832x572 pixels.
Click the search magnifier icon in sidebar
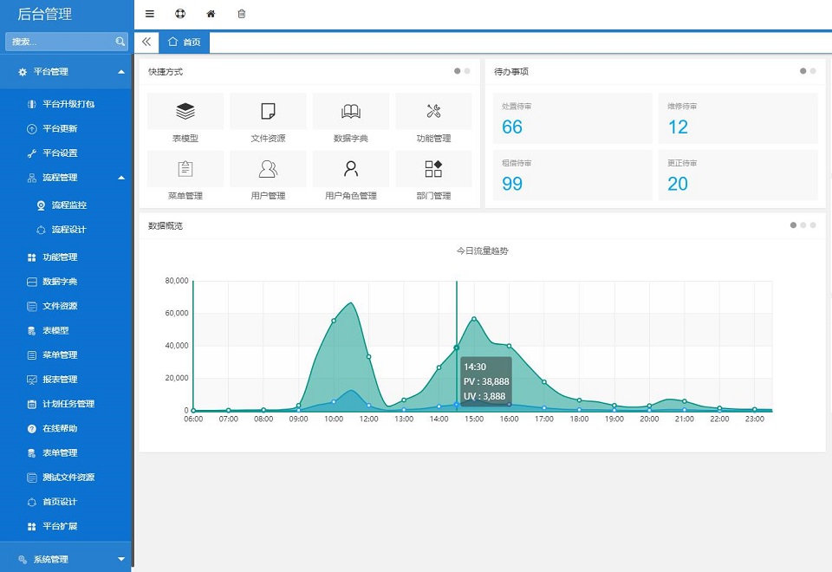click(x=120, y=42)
